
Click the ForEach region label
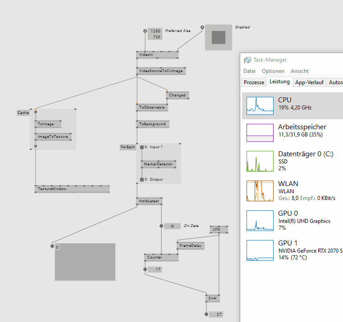click(128, 147)
